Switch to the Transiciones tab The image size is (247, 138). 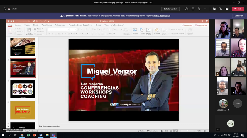(47, 25)
